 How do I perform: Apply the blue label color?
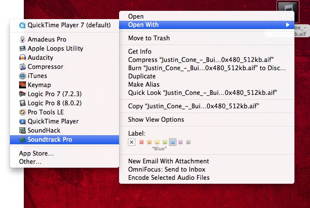(173, 142)
